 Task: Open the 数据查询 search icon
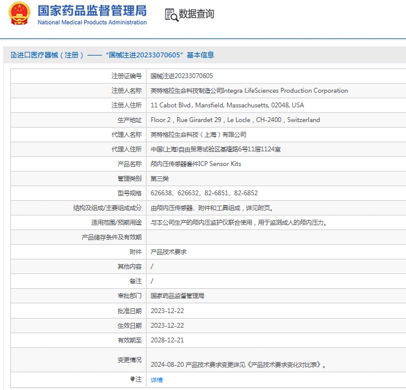click(172, 15)
